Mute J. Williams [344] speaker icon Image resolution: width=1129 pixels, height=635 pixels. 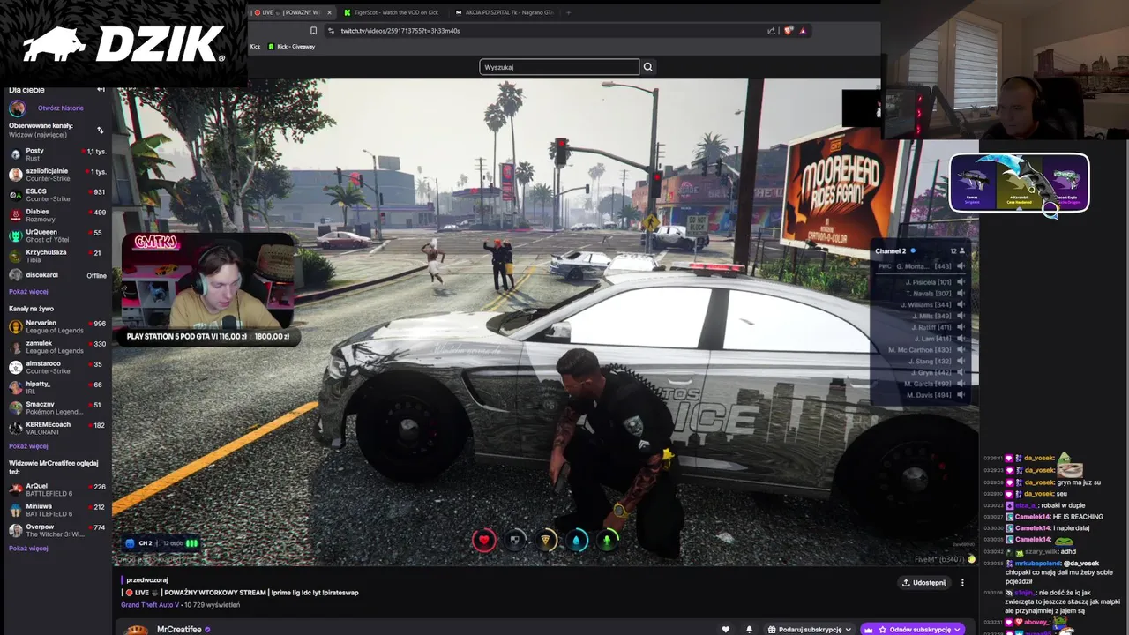[x=961, y=305]
